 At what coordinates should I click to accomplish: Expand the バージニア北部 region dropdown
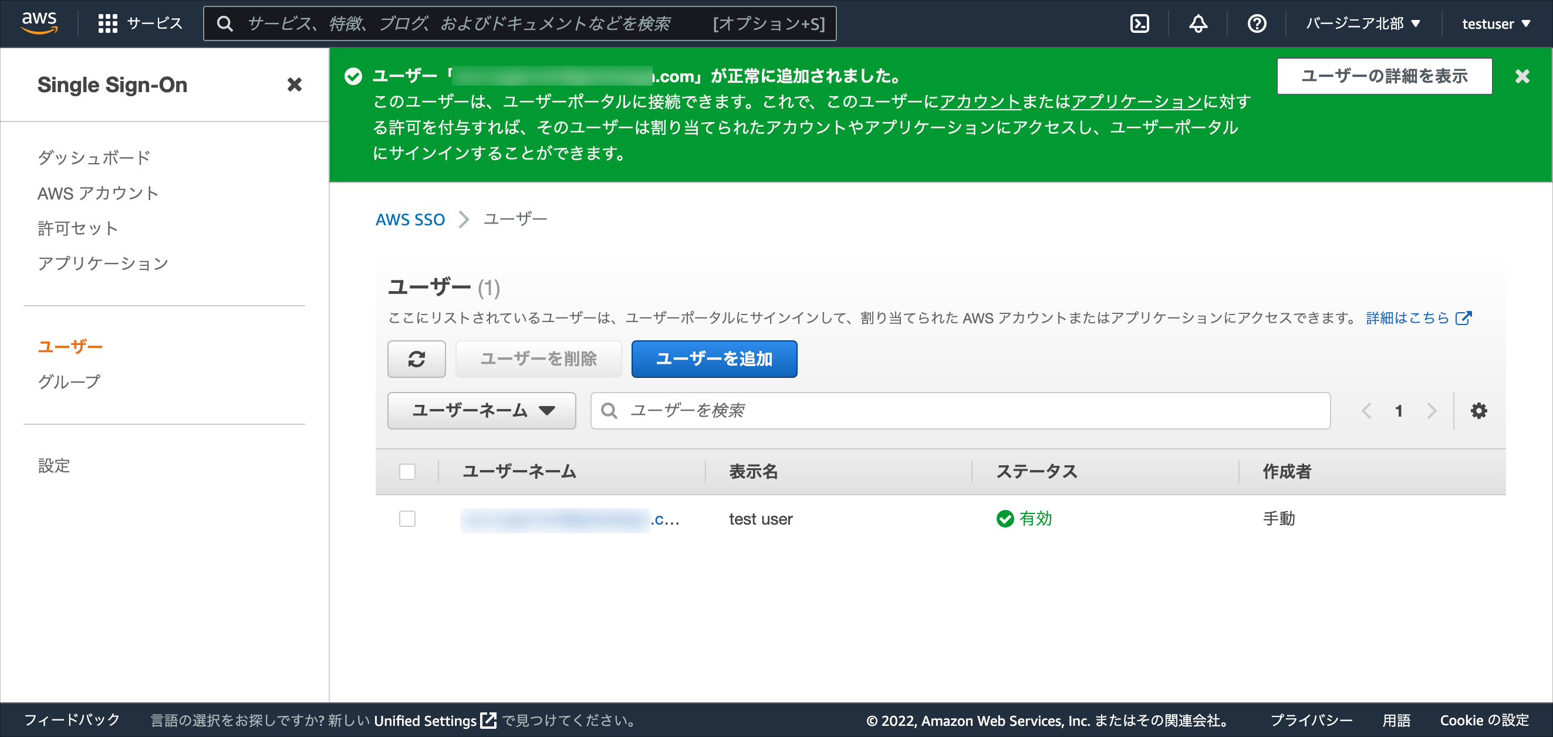[x=1363, y=23]
